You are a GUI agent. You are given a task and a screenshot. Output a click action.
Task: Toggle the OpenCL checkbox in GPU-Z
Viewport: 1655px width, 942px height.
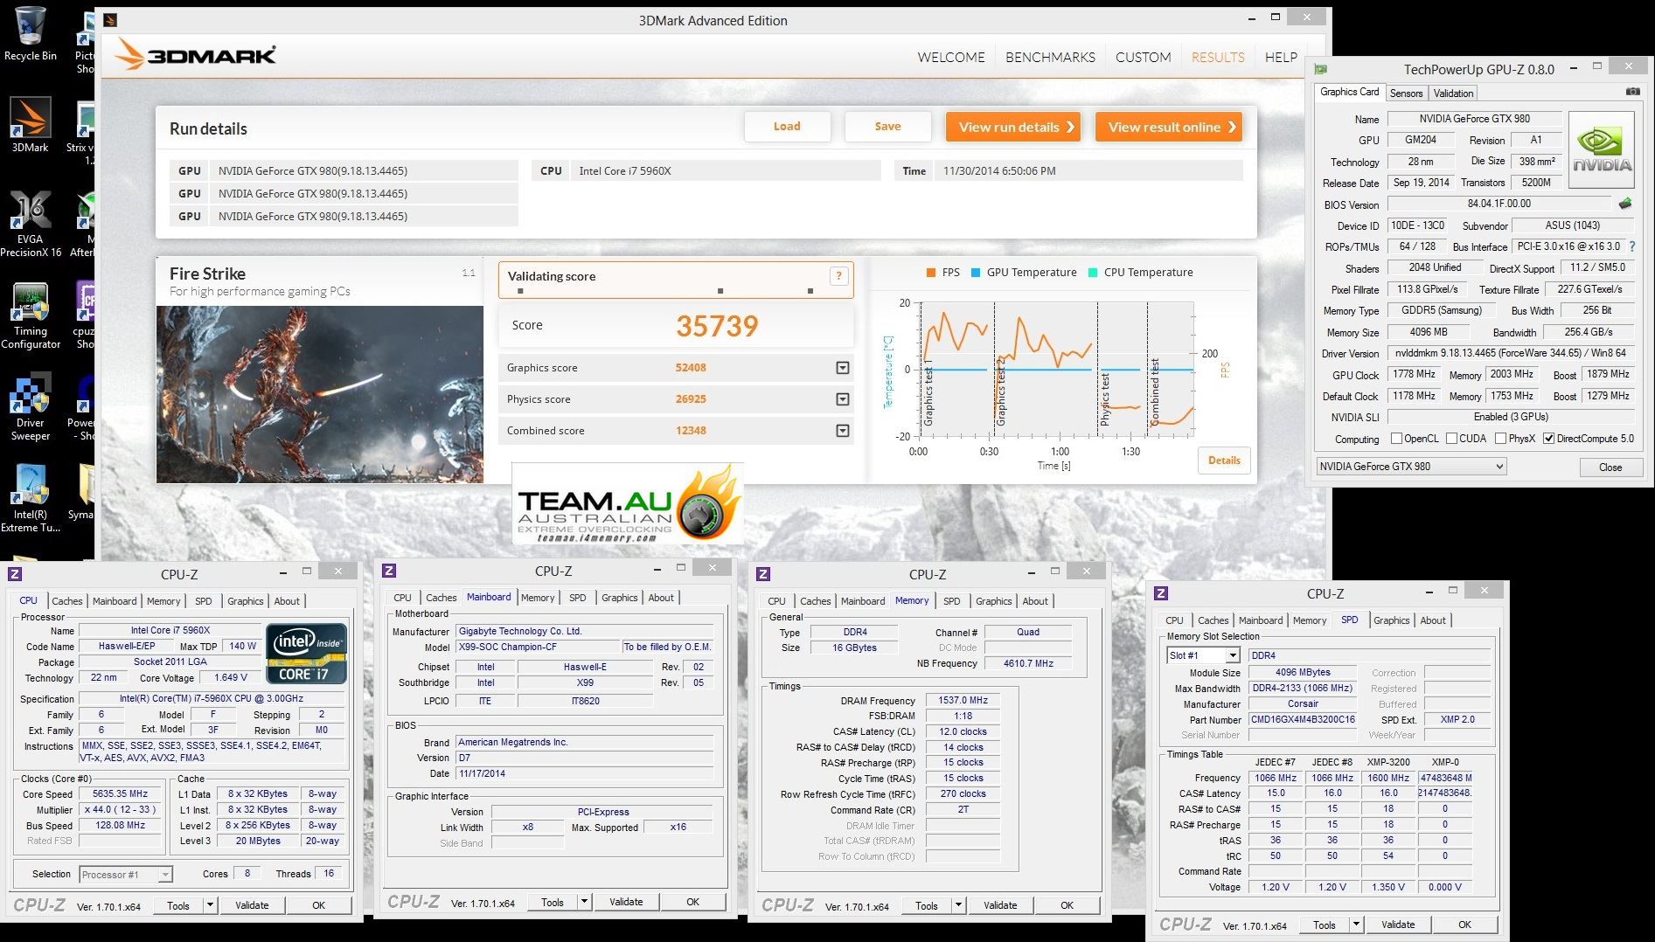pyautogui.click(x=1396, y=439)
